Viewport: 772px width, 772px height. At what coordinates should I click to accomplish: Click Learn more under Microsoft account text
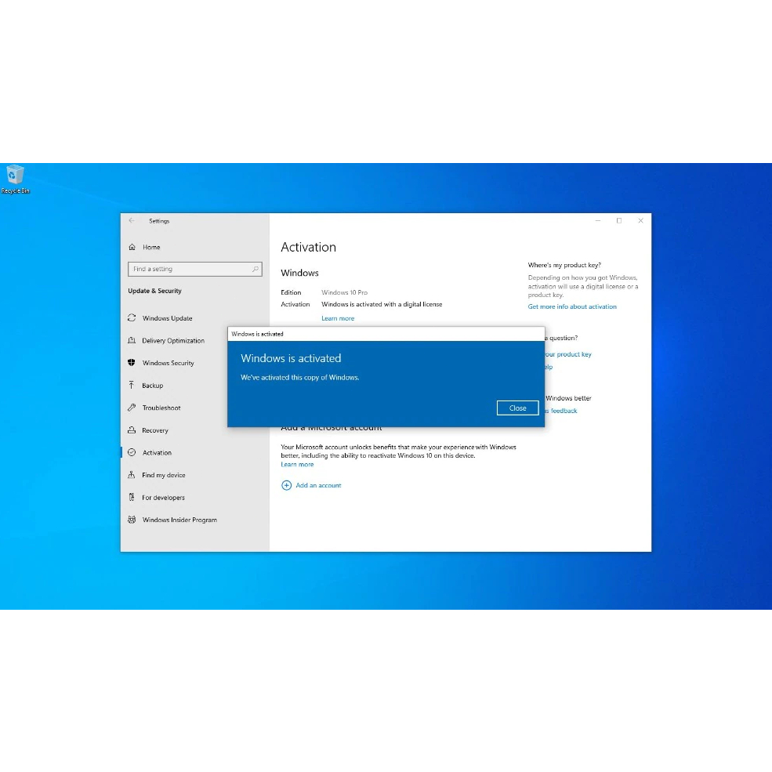coord(297,464)
